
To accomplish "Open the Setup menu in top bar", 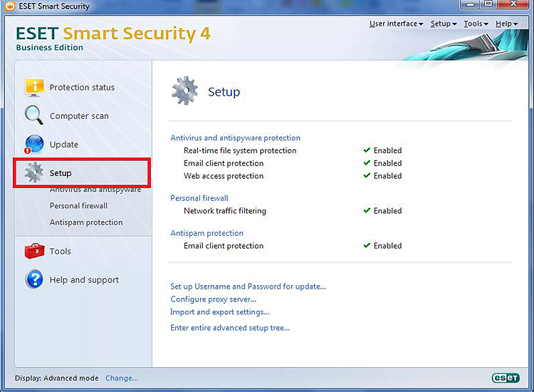I will pos(444,24).
